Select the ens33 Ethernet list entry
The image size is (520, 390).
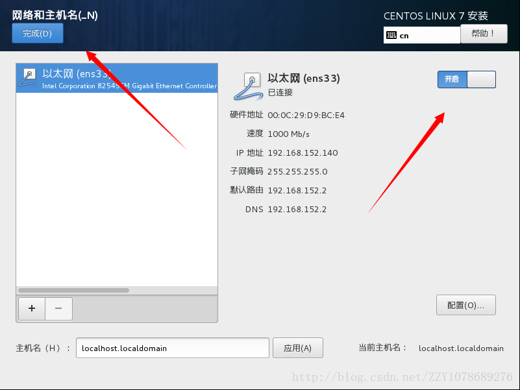(x=117, y=79)
